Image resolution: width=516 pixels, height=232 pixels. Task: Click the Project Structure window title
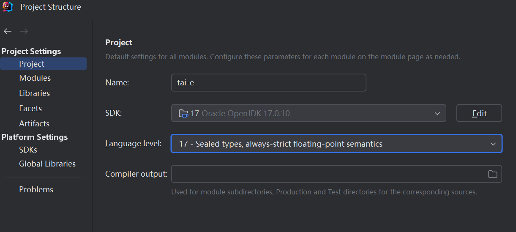(x=51, y=7)
